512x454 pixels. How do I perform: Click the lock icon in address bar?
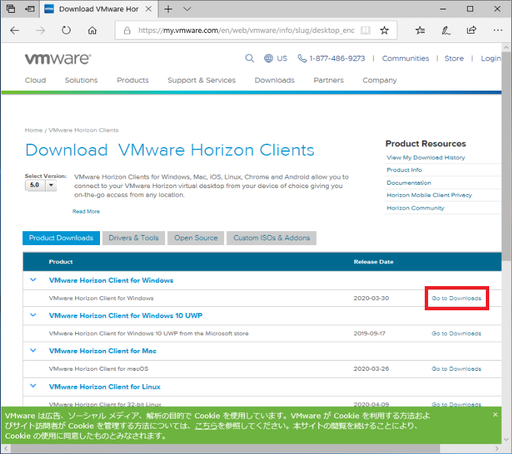point(127,30)
